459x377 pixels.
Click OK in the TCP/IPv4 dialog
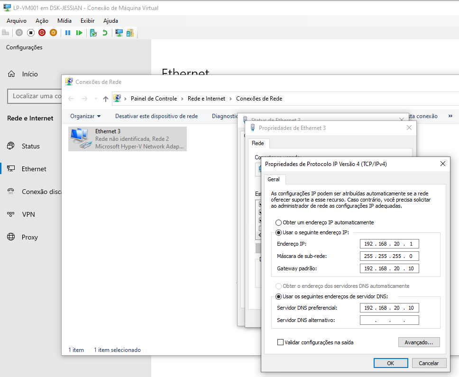click(391, 363)
